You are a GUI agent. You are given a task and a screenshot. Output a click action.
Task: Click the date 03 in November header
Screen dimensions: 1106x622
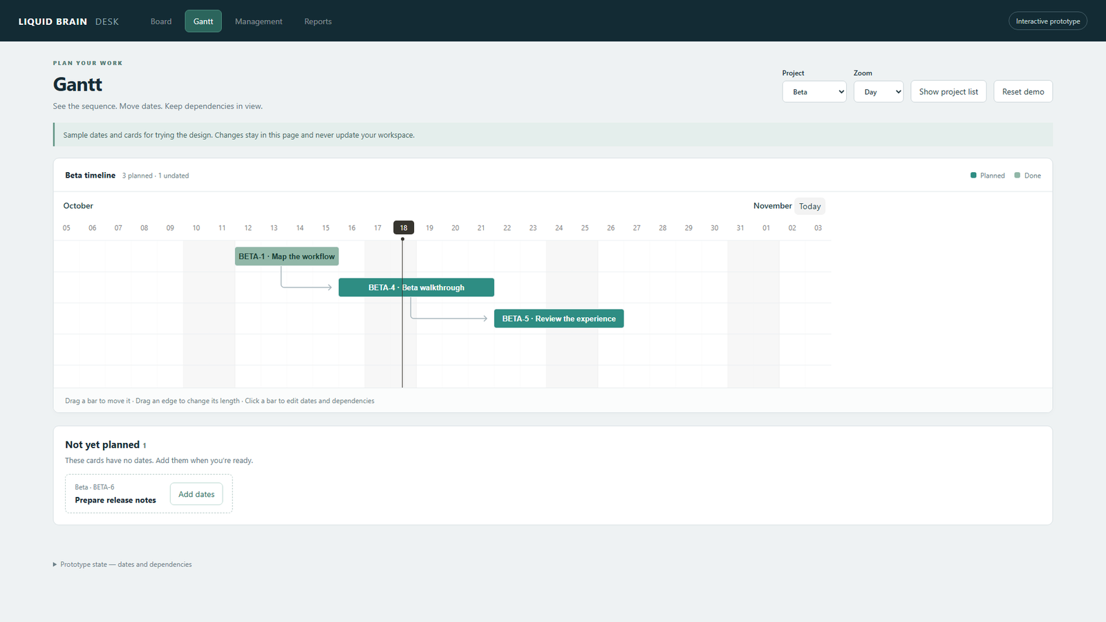[x=818, y=228]
